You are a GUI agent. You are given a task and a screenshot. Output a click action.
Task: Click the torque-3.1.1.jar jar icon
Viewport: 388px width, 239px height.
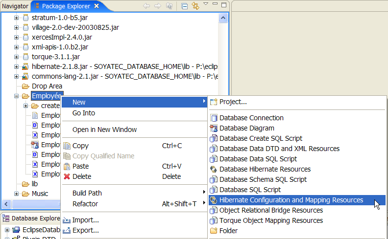[26, 57]
